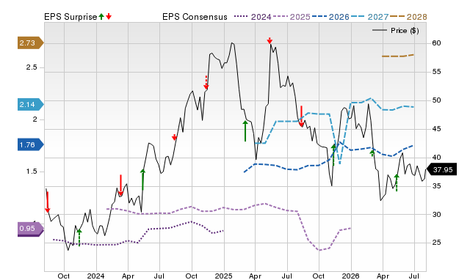Screen dimensions: 470x280
Task: Toggle the Price ($) legend entry
Action: click(x=395, y=31)
